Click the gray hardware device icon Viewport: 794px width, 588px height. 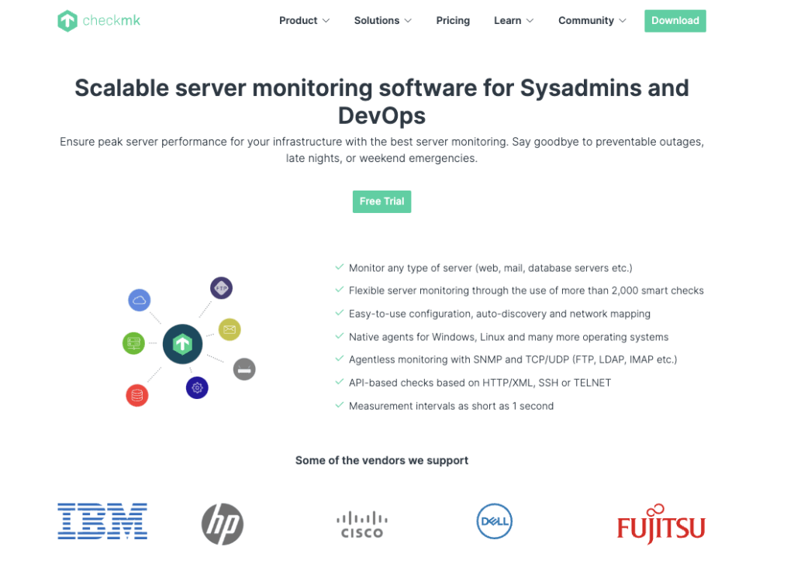pyautogui.click(x=244, y=370)
